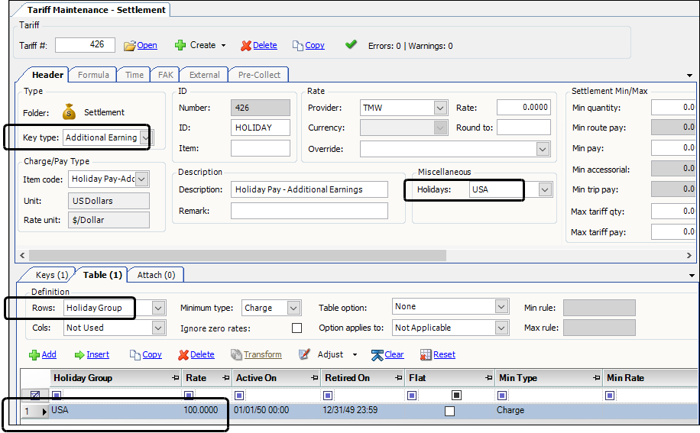Enable the Ignore zero rates checkbox
This screenshot has height=433, width=700.
click(x=297, y=328)
